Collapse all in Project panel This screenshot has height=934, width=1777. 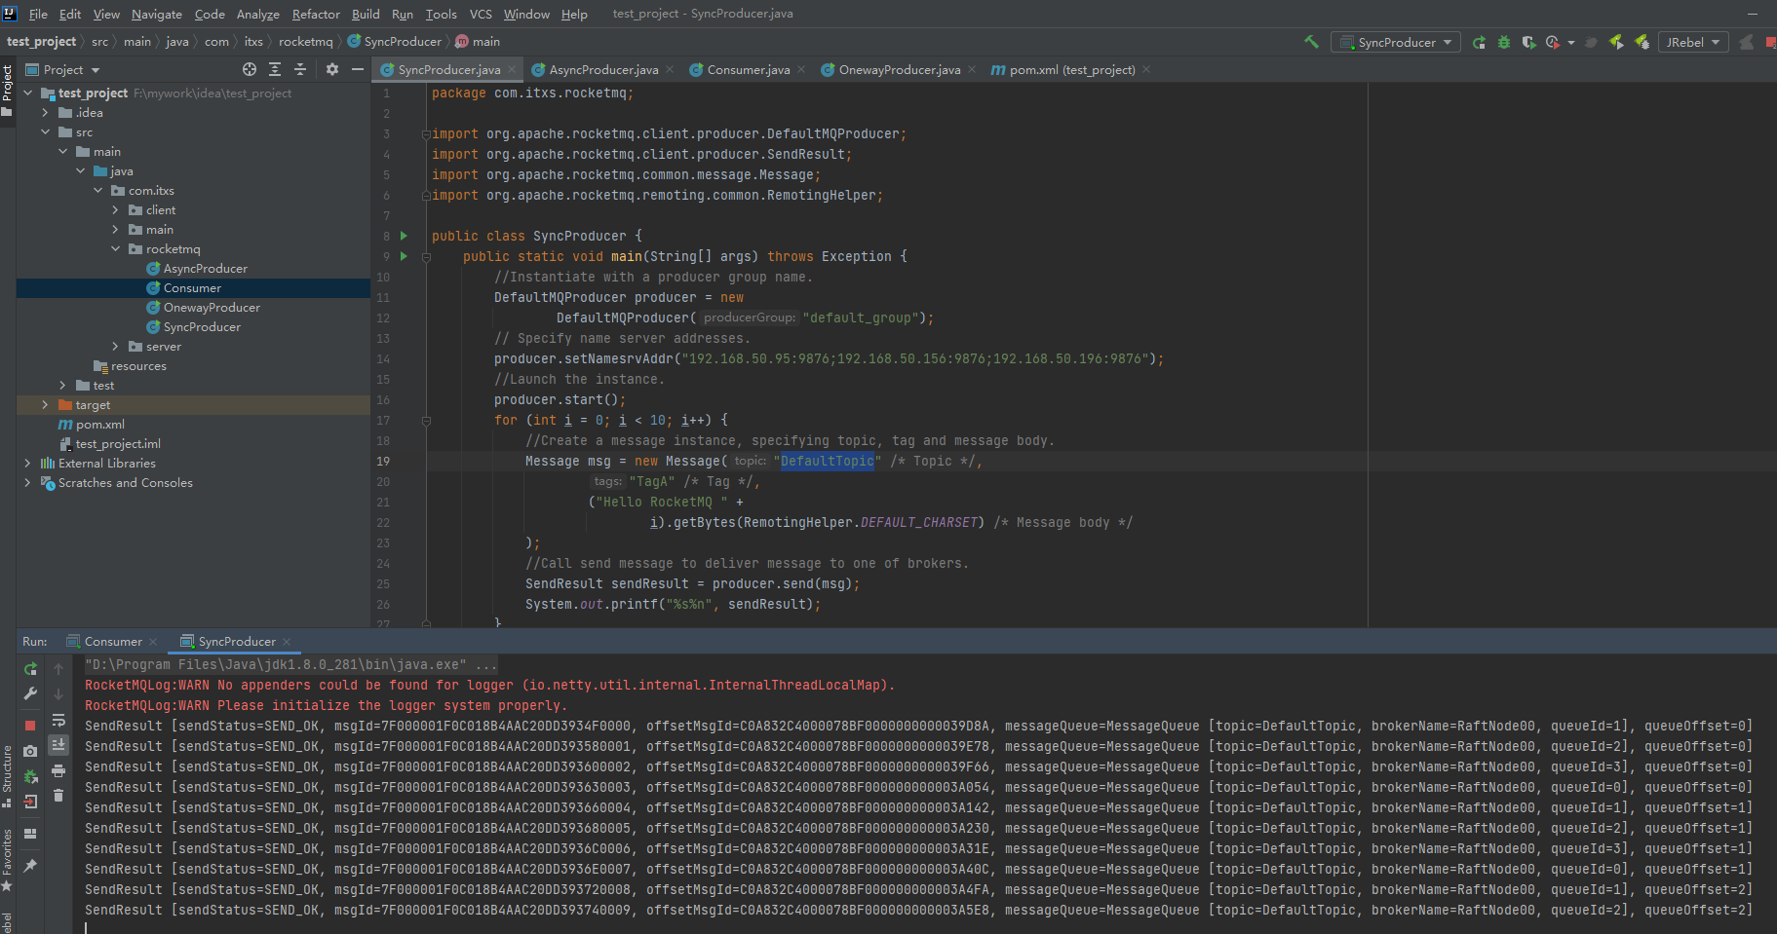[x=300, y=69]
